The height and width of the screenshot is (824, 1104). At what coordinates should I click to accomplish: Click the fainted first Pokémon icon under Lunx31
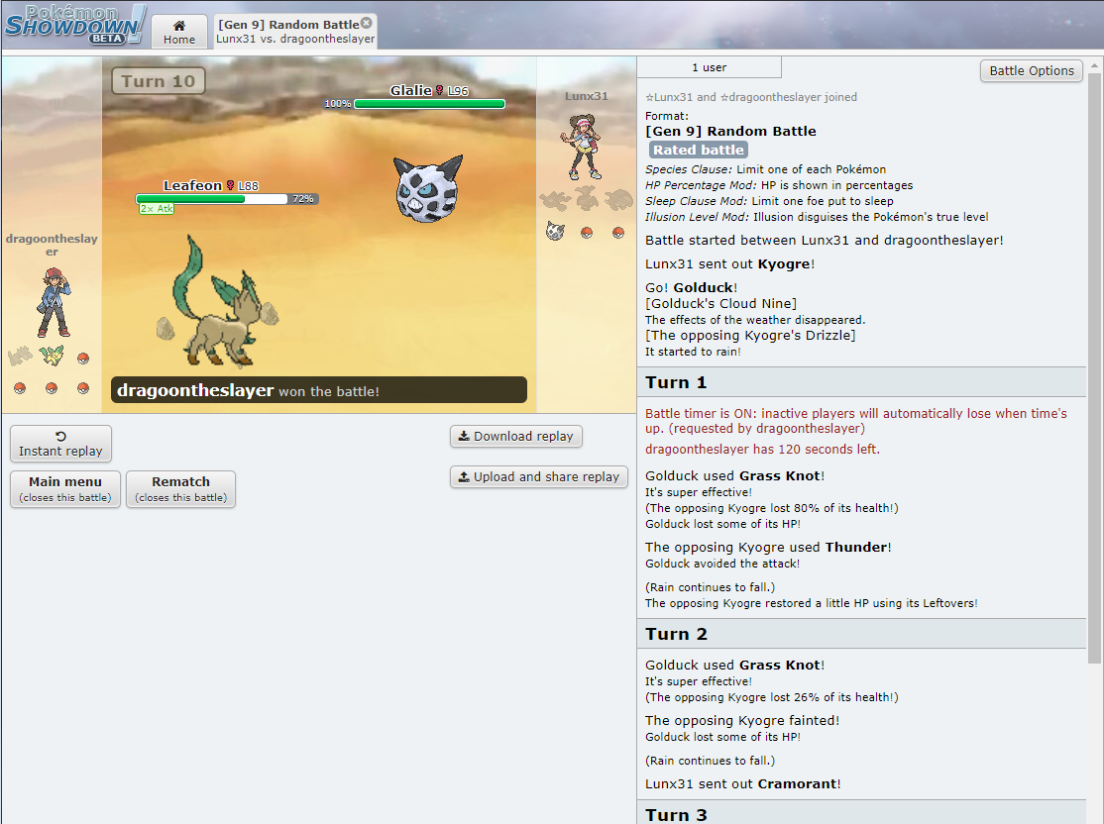tap(555, 200)
